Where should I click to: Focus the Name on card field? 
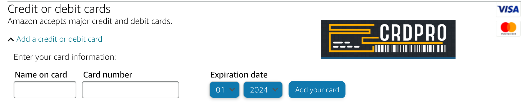(x=45, y=90)
